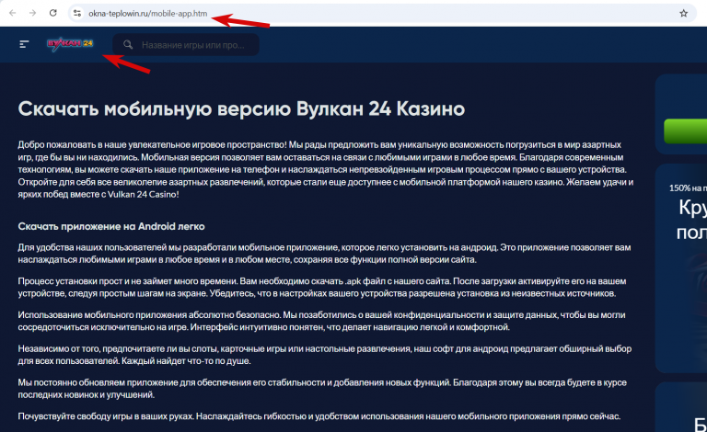Click the paragraph starting Процесс установки прост

tap(322, 287)
